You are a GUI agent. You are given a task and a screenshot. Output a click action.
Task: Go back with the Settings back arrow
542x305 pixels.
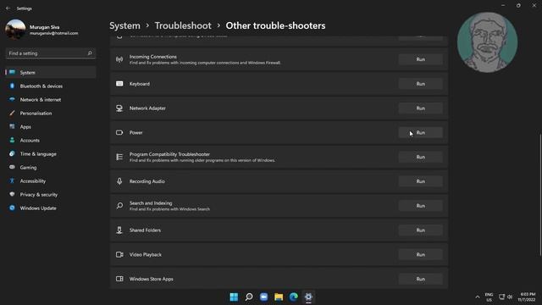[x=8, y=8]
